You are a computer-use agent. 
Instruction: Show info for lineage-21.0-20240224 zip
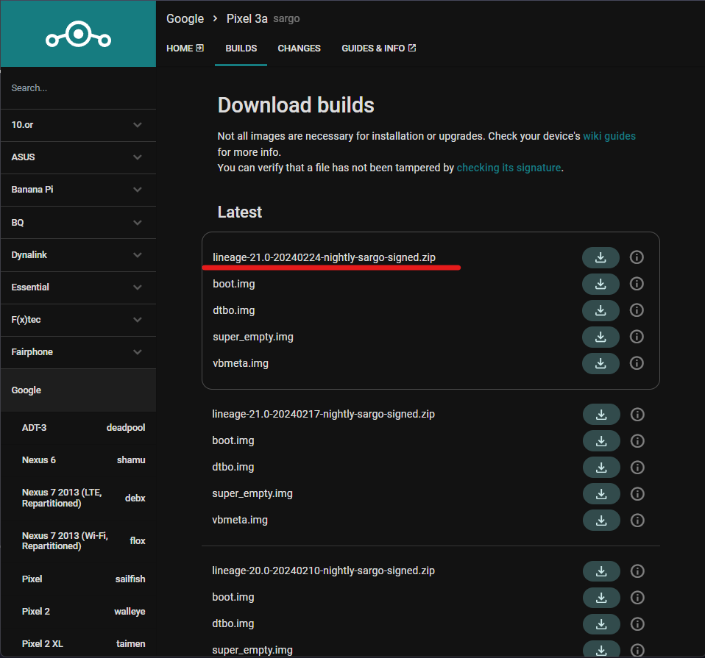coord(637,257)
